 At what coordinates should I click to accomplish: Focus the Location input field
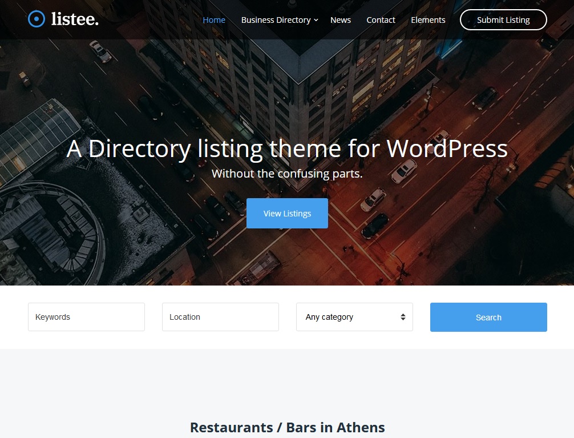pos(220,317)
